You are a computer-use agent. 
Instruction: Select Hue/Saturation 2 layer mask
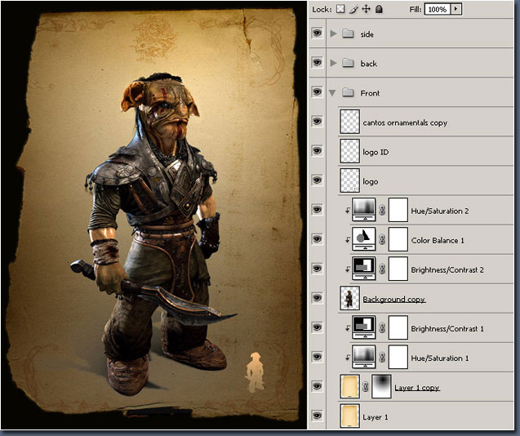click(398, 210)
